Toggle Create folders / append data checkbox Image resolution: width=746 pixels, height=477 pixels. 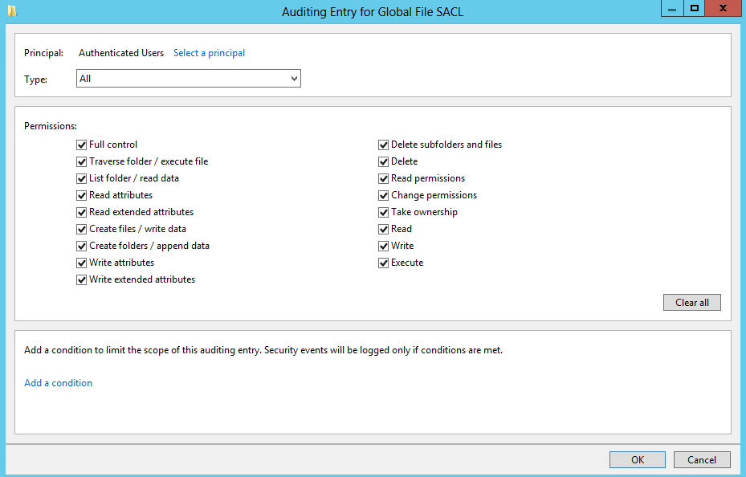click(81, 246)
